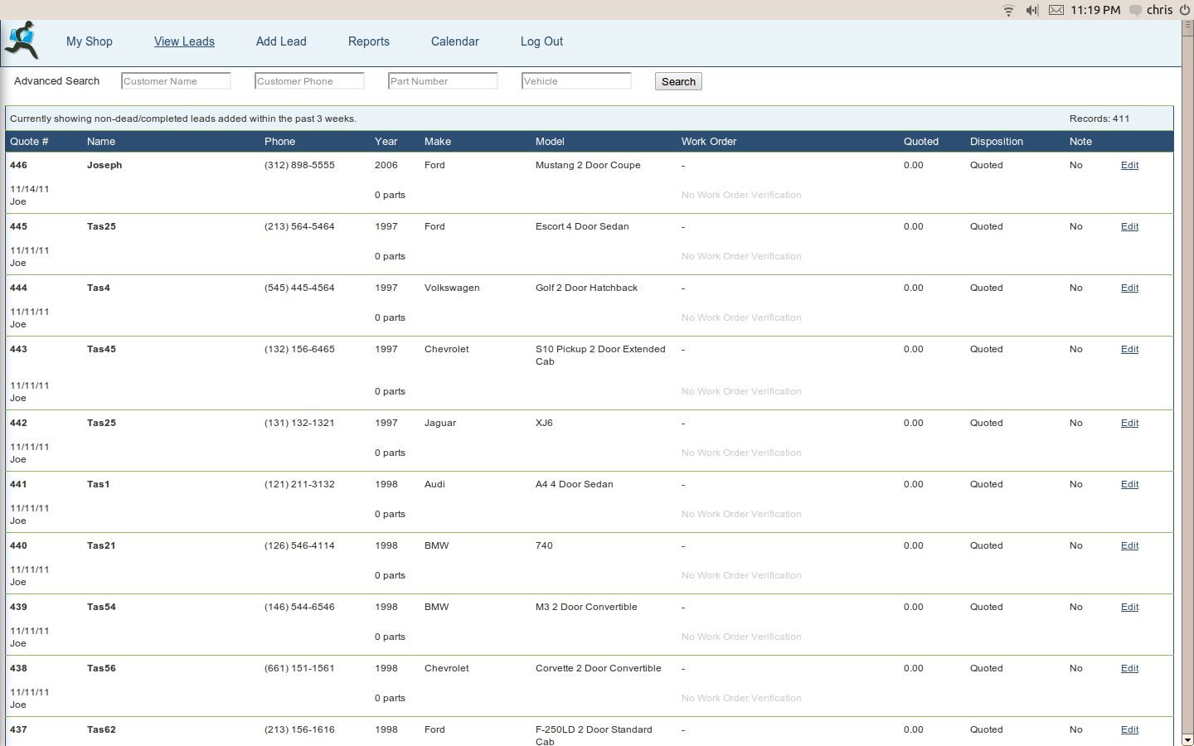Edit quote 441 Audi A4
1194x746 pixels.
pos(1129,484)
